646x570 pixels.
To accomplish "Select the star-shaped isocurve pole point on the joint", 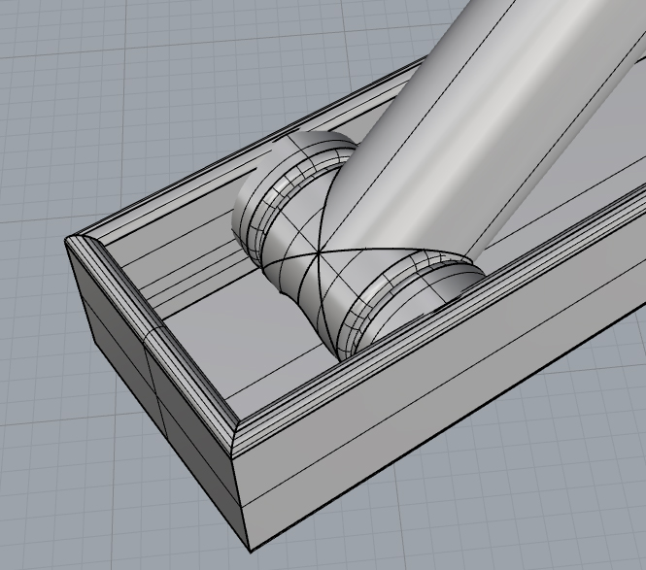I will click(x=320, y=251).
